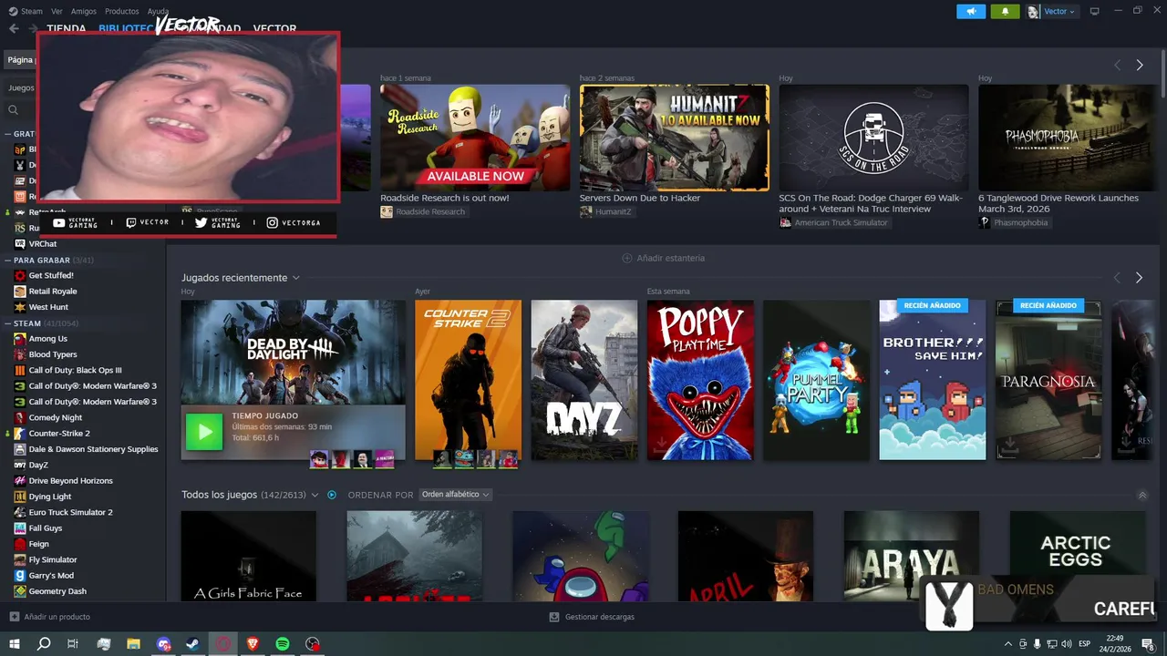Select Feign in the sidebar
The image size is (1167, 656).
click(39, 544)
